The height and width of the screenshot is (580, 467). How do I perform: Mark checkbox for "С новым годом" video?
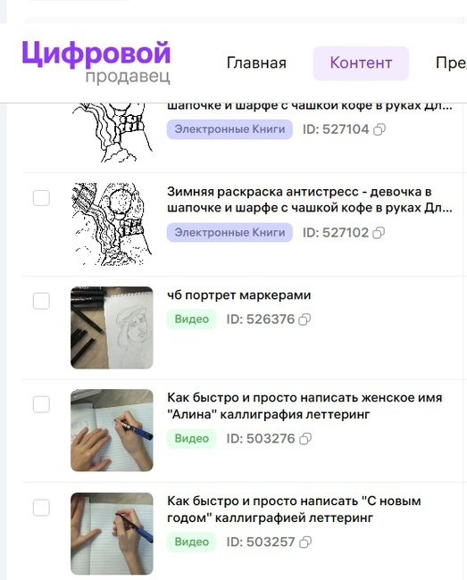[41, 508]
